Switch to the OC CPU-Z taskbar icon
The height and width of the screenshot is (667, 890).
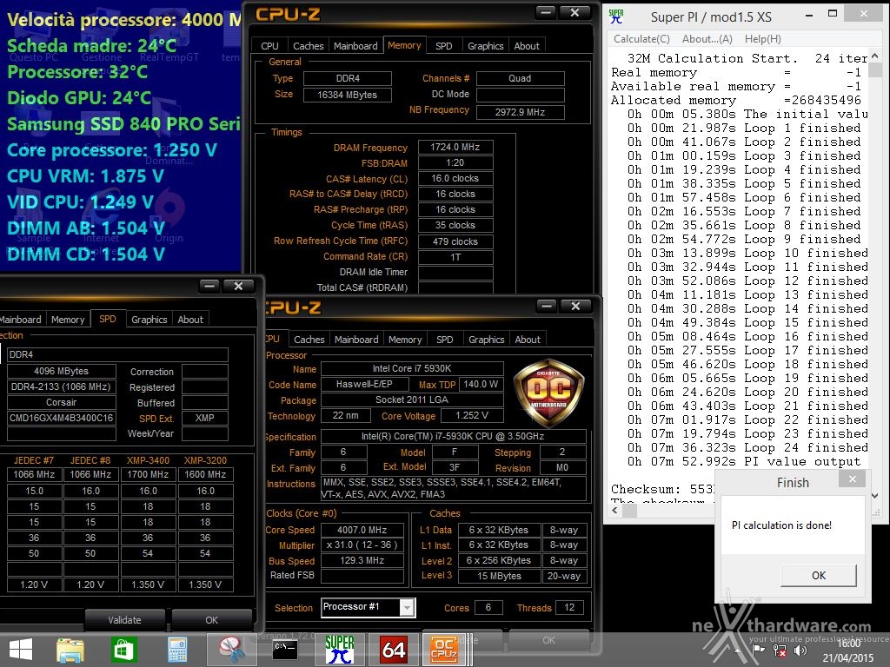(444, 650)
